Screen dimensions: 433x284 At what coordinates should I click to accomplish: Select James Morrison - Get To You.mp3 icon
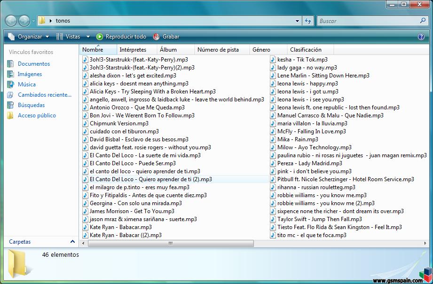pos(85,212)
